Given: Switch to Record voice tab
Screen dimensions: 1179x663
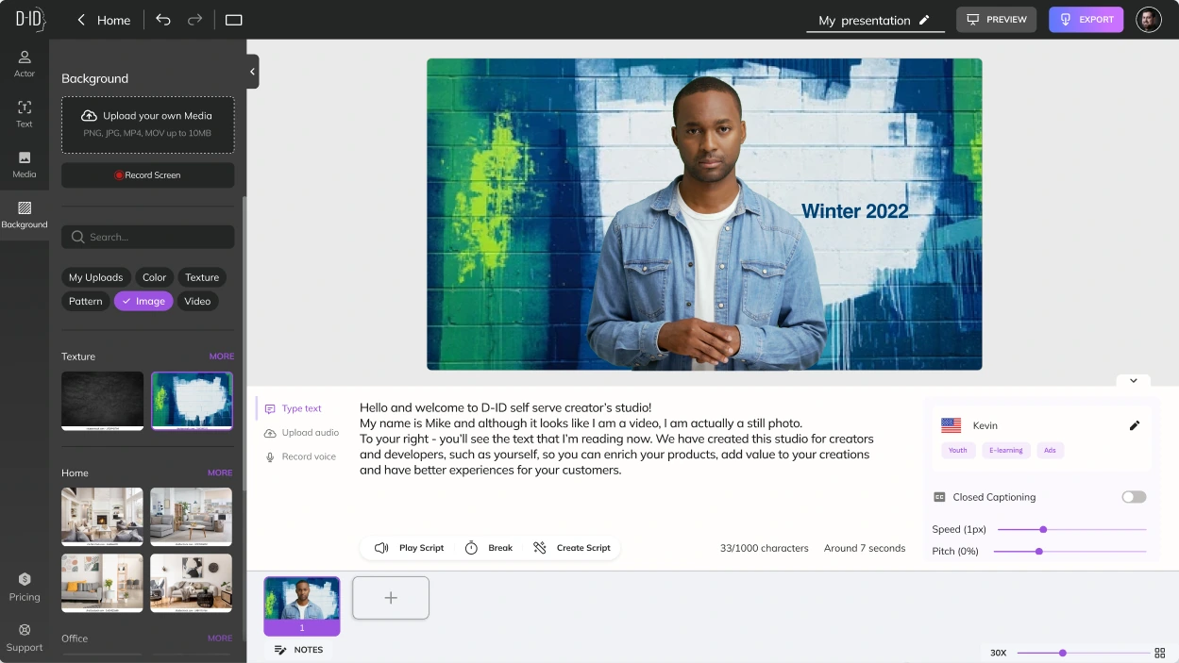Looking at the screenshot, I should point(300,456).
